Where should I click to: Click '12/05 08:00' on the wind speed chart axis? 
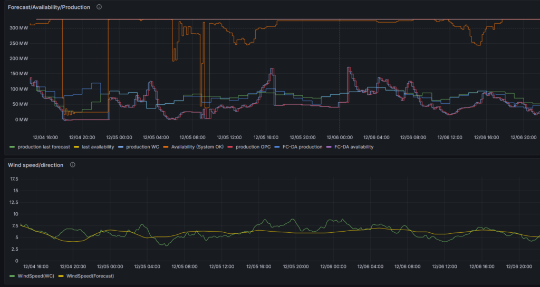185,266
